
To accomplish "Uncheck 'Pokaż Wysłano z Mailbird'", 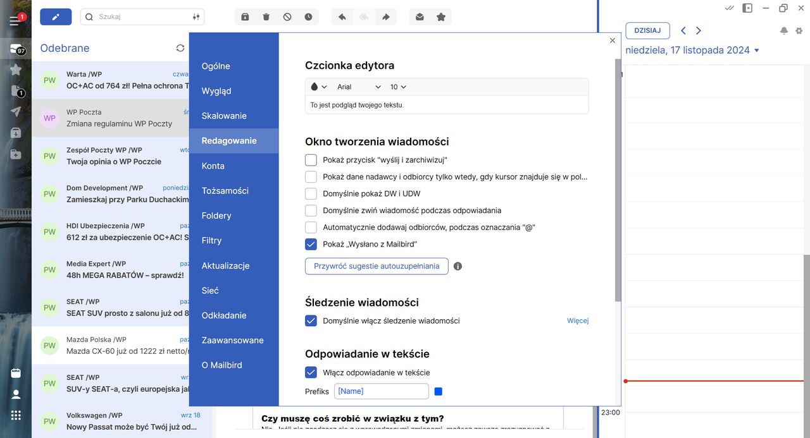I will pos(311,244).
